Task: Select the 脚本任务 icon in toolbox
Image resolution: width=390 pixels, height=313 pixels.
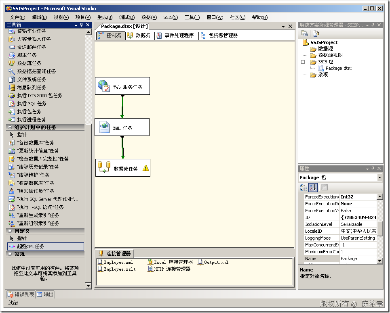Action: [12, 55]
